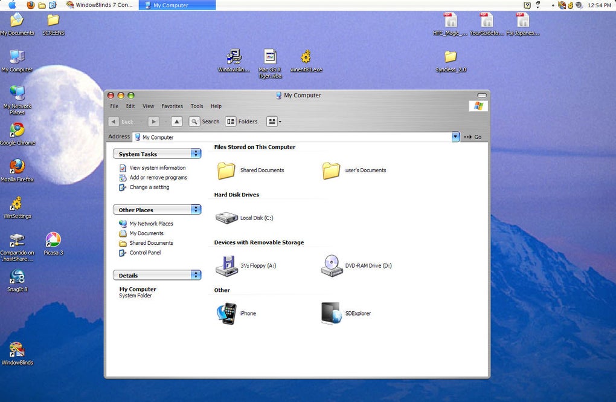The height and width of the screenshot is (402, 616).
Task: Collapse the Other Places panel
Action: click(x=196, y=210)
